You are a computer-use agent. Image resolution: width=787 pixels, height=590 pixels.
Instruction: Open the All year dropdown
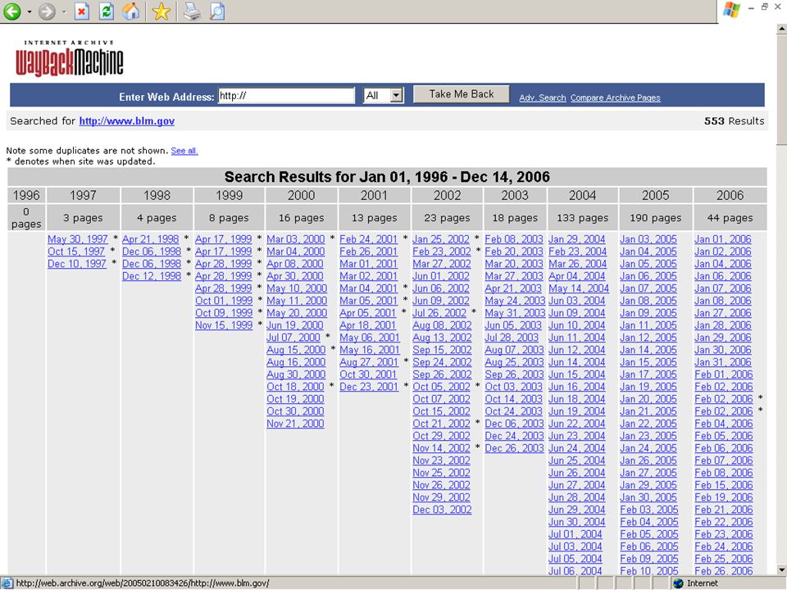[x=383, y=95]
